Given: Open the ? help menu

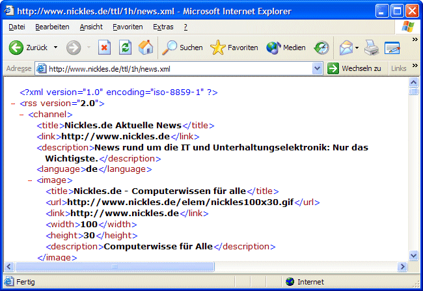Looking at the screenshot, I should tap(185, 27).
